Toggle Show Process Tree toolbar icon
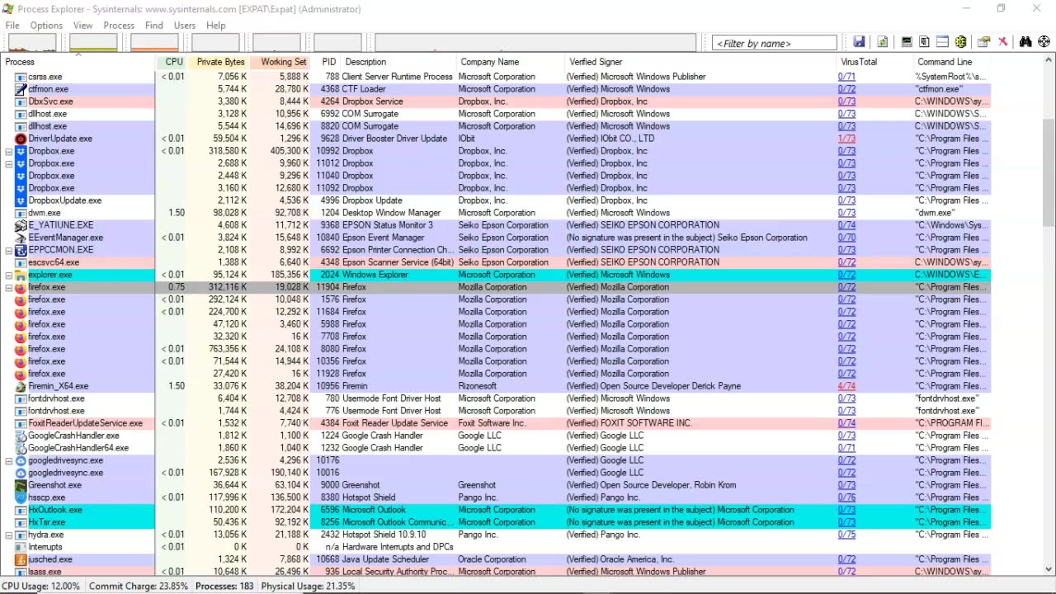The width and height of the screenshot is (1056, 594). (924, 42)
